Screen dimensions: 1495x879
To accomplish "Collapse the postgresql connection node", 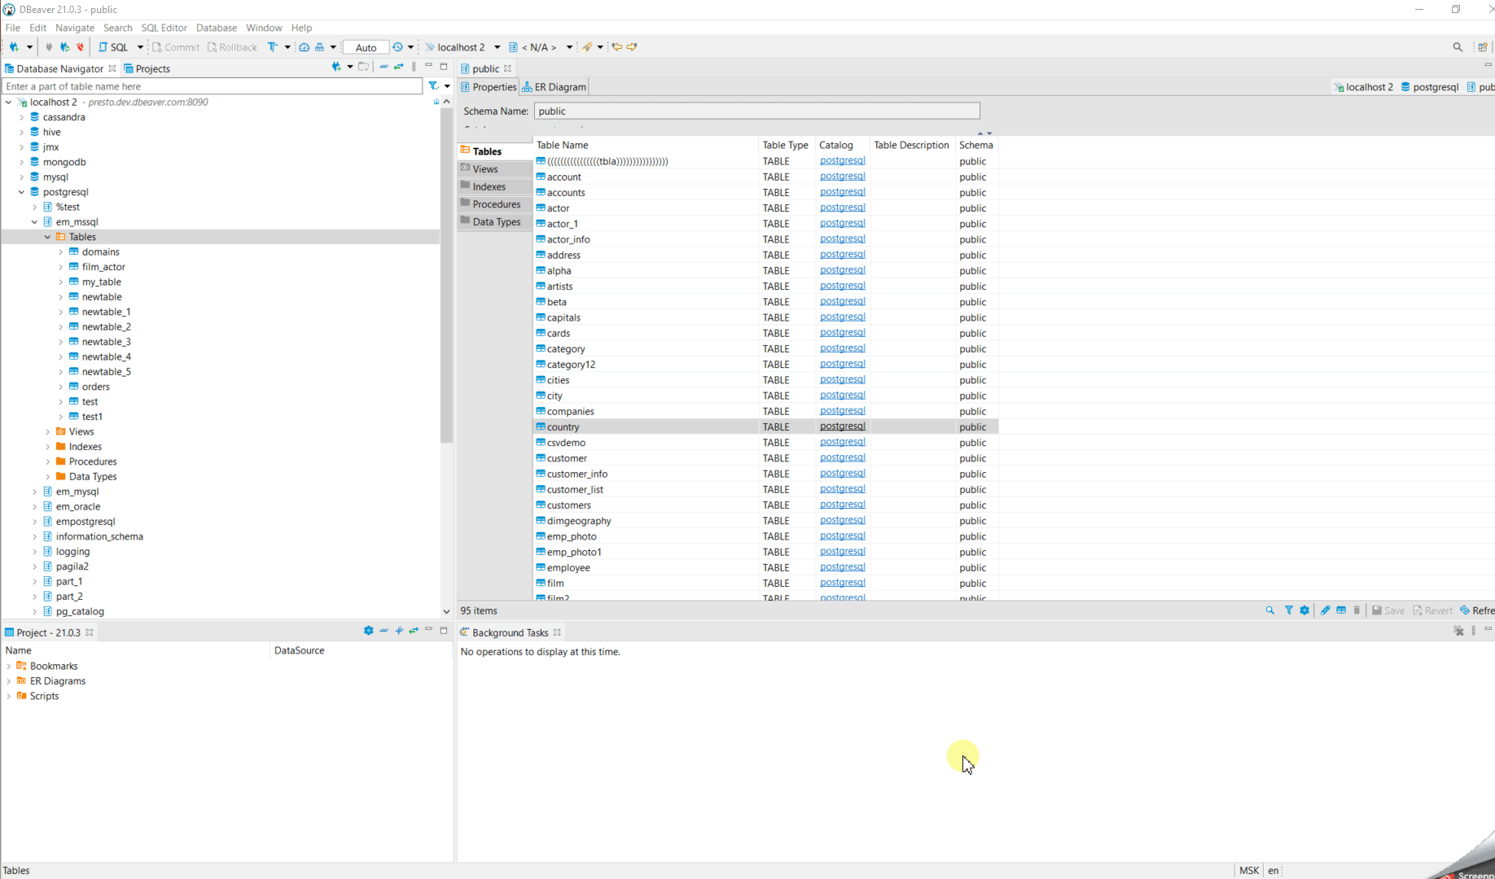I will pos(22,191).
